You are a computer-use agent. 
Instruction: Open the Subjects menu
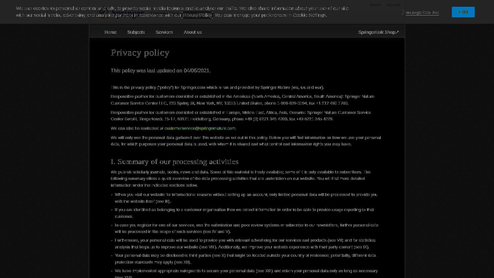pos(136,32)
